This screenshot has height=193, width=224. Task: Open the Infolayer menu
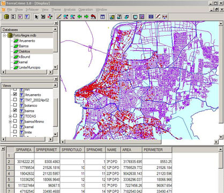pos(32,10)
